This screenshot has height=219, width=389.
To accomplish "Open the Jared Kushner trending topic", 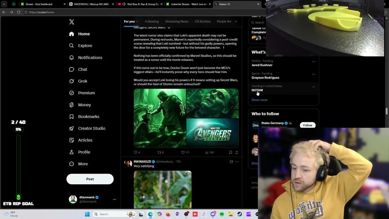I will point(262,65).
